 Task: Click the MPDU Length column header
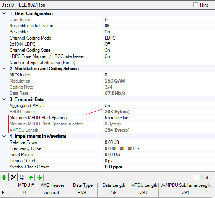[143, 185]
